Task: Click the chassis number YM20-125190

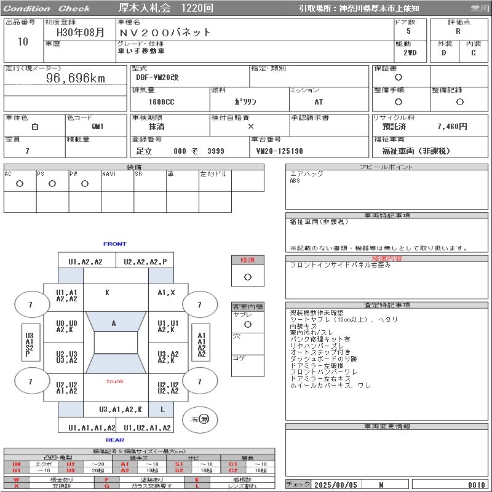Action: tap(280, 151)
